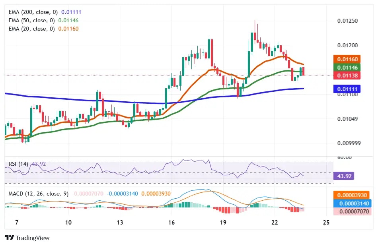Click the orange 0.01160 price flag
Screen dimensions: 378x246
tap(347, 59)
